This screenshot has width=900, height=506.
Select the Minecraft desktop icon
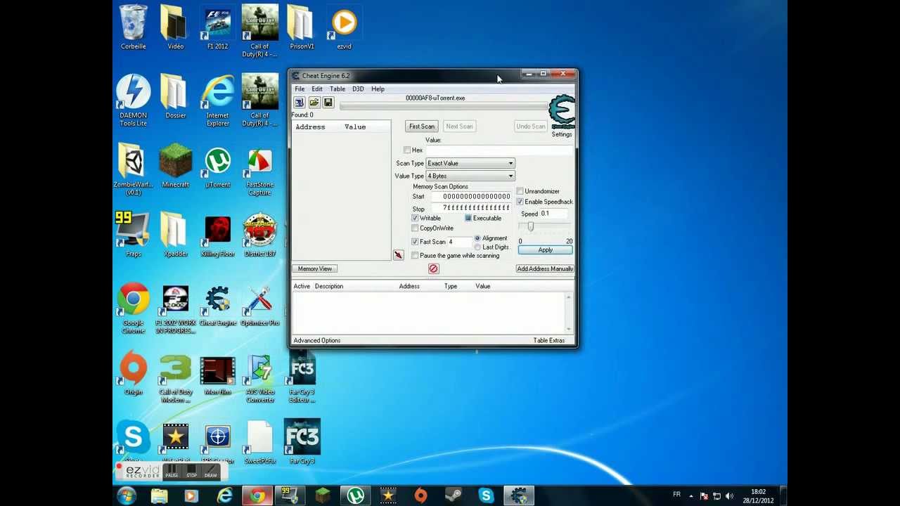(x=176, y=166)
